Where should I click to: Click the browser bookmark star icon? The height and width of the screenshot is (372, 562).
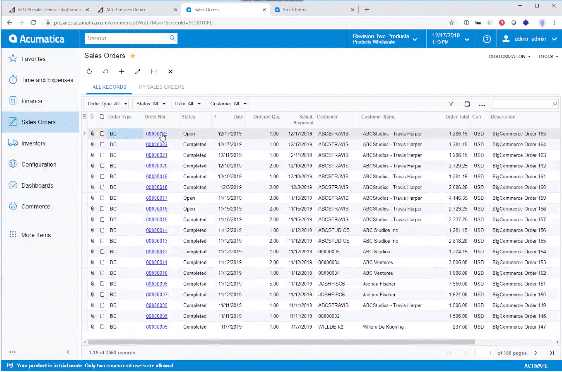pyautogui.click(x=451, y=22)
